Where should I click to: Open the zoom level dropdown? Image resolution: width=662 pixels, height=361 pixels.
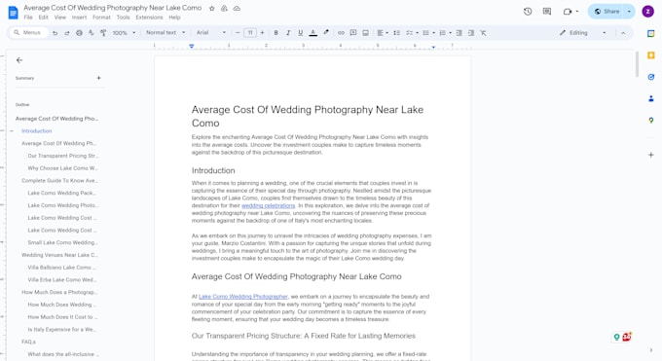125,32
